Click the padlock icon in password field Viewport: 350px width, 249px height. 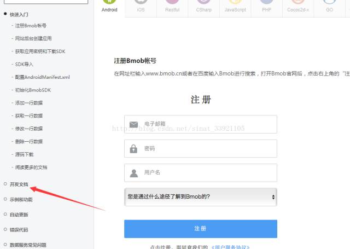click(x=133, y=149)
